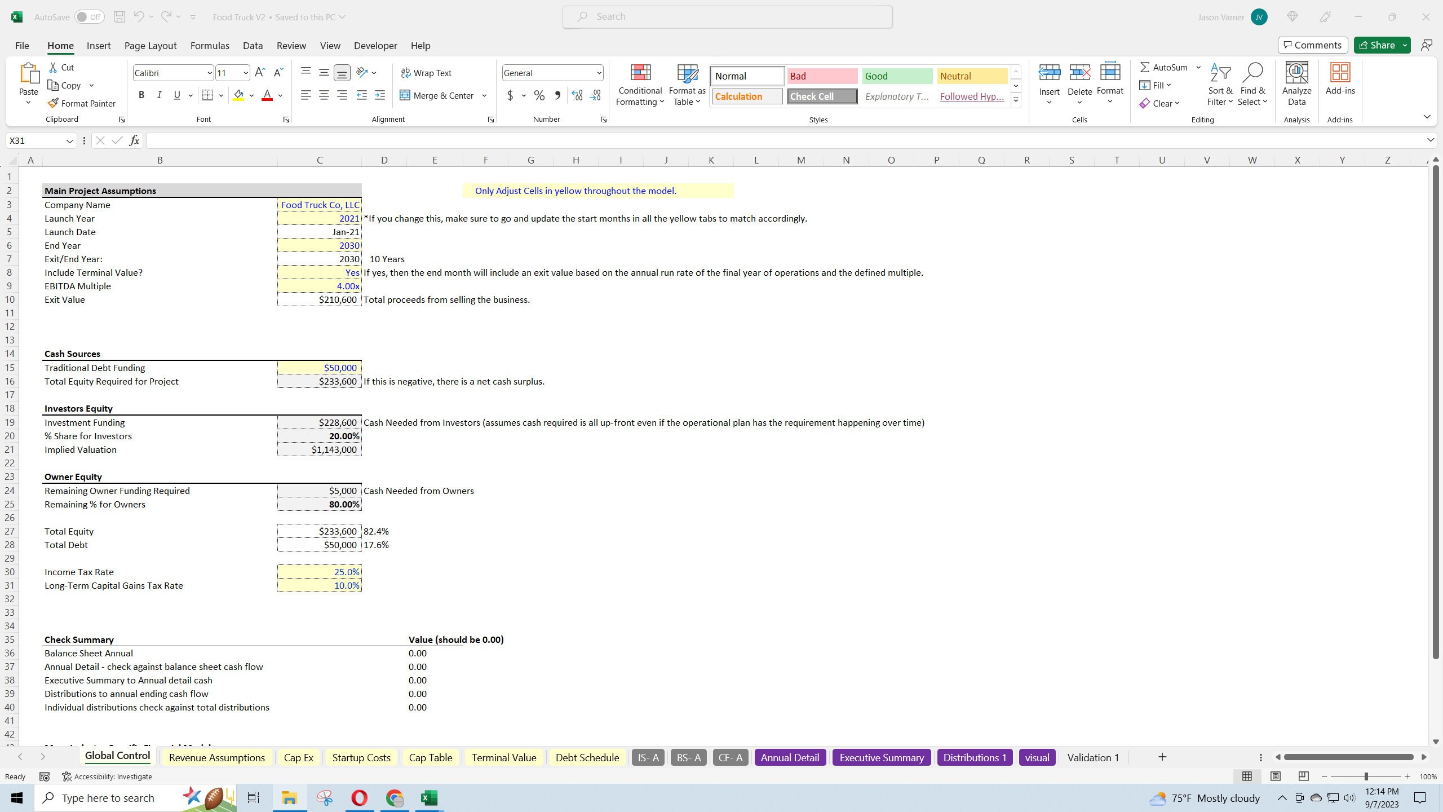
Task: Click the Increase Font Size icon
Action: [x=260, y=72]
